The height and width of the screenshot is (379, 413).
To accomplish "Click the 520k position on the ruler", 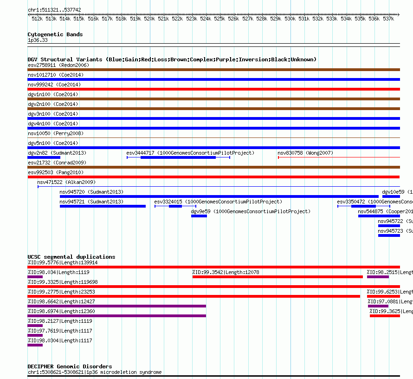I will [x=149, y=19].
